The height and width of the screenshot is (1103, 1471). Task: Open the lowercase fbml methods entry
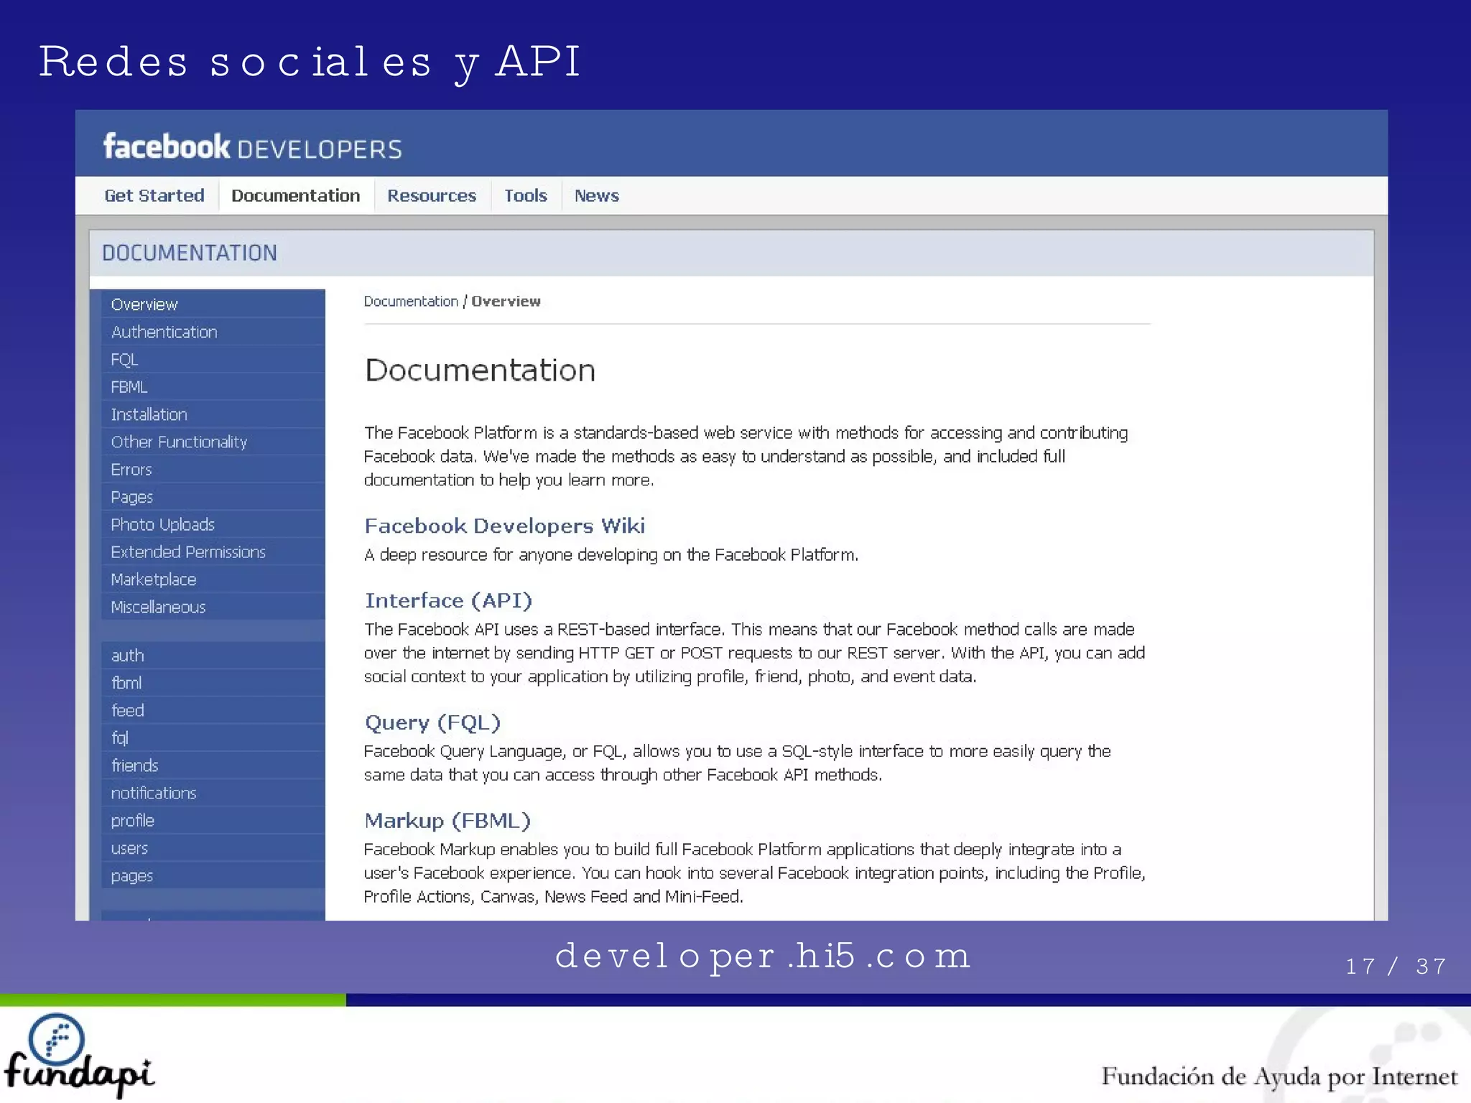point(213,683)
